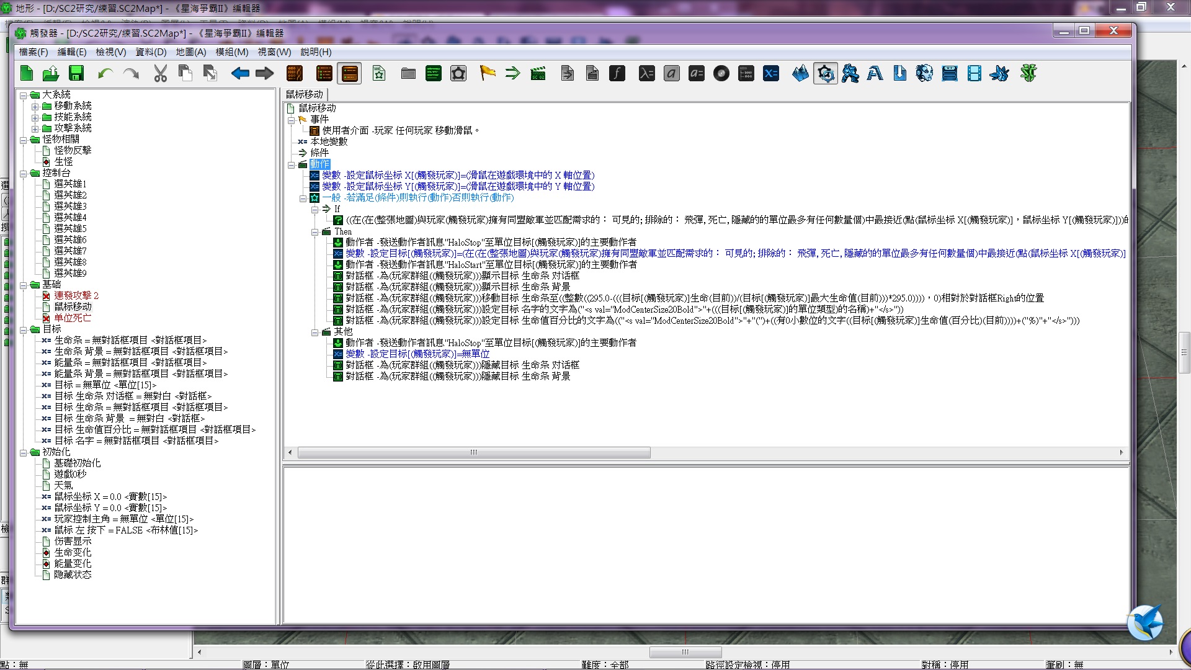Select the 選英雄1 trigger
The height and width of the screenshot is (670, 1191).
click(x=70, y=184)
